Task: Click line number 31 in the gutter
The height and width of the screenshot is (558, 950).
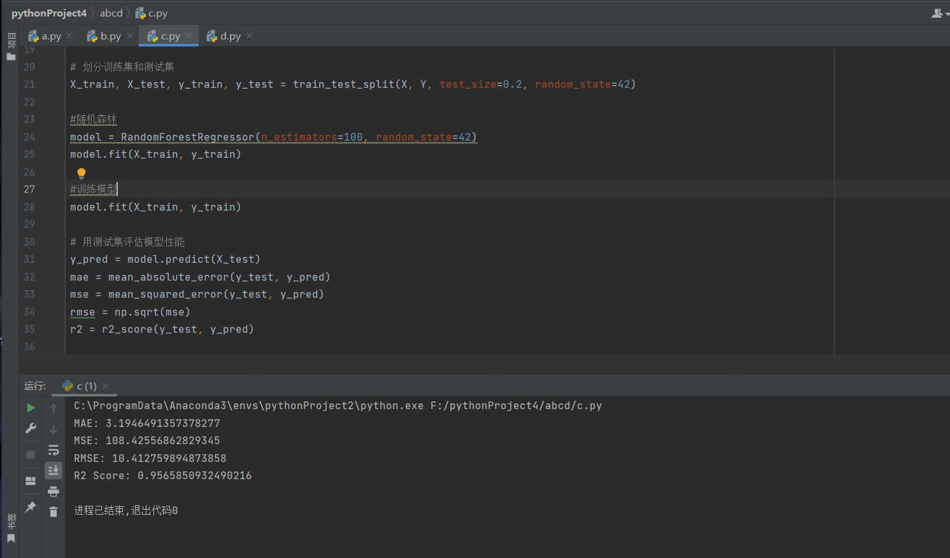Action: (x=29, y=259)
